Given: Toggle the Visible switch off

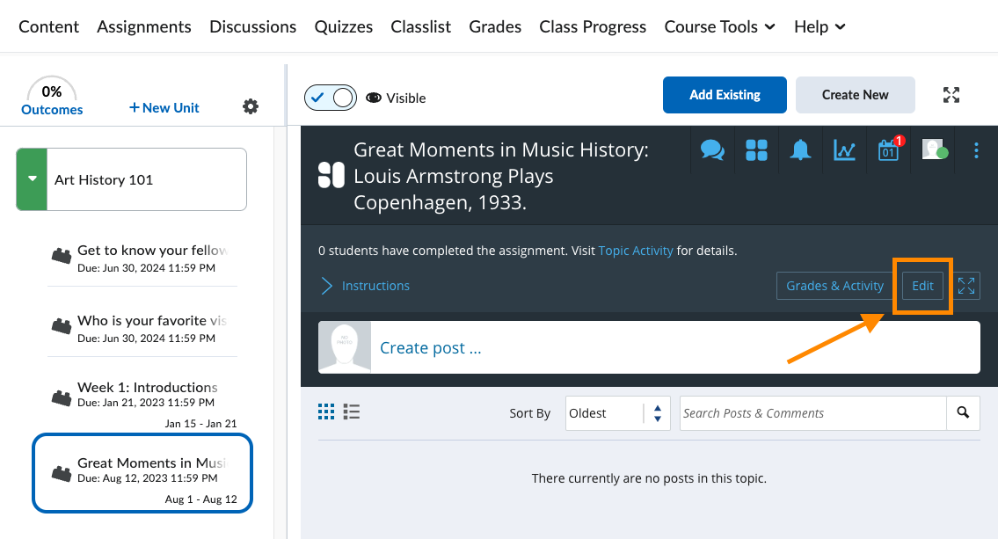Looking at the screenshot, I should pos(331,98).
